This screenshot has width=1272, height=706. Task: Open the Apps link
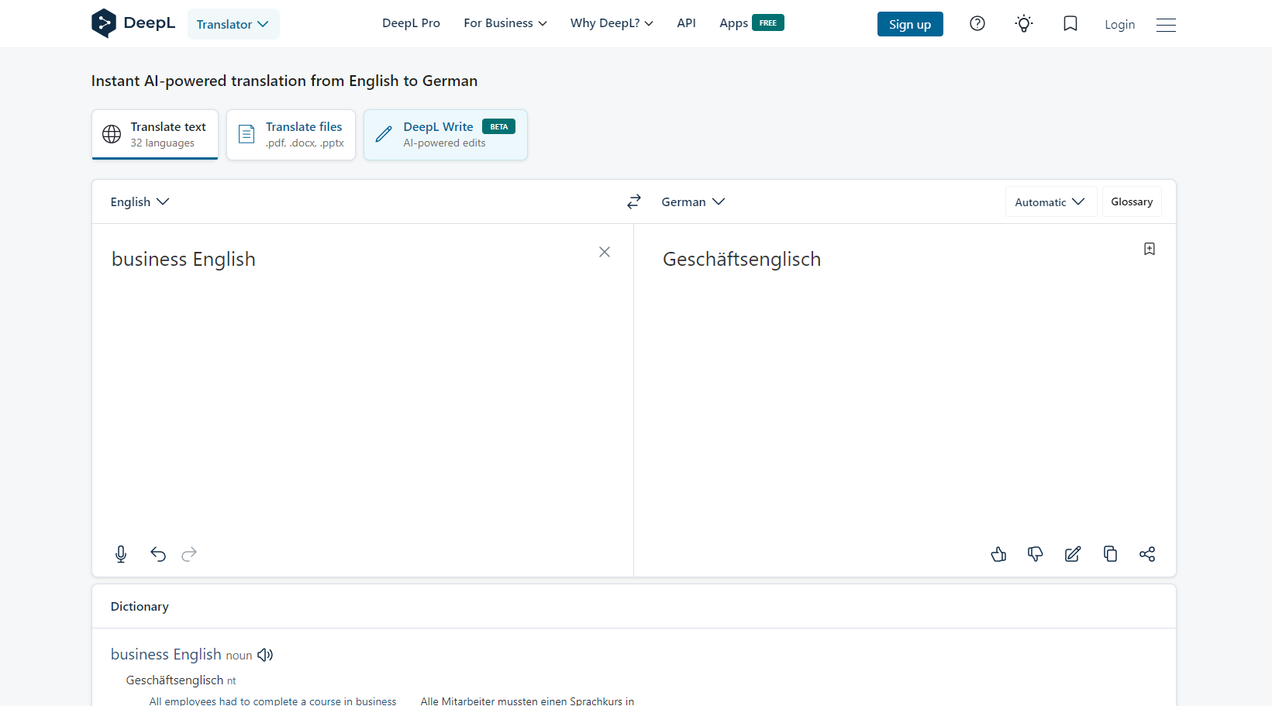(751, 23)
